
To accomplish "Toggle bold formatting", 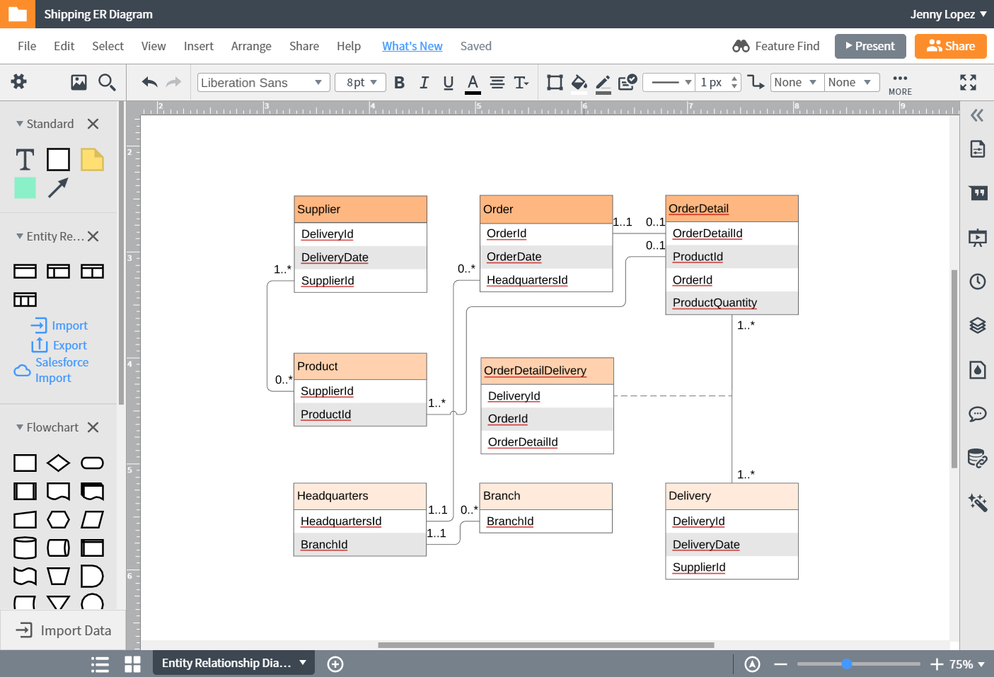I will [x=399, y=83].
